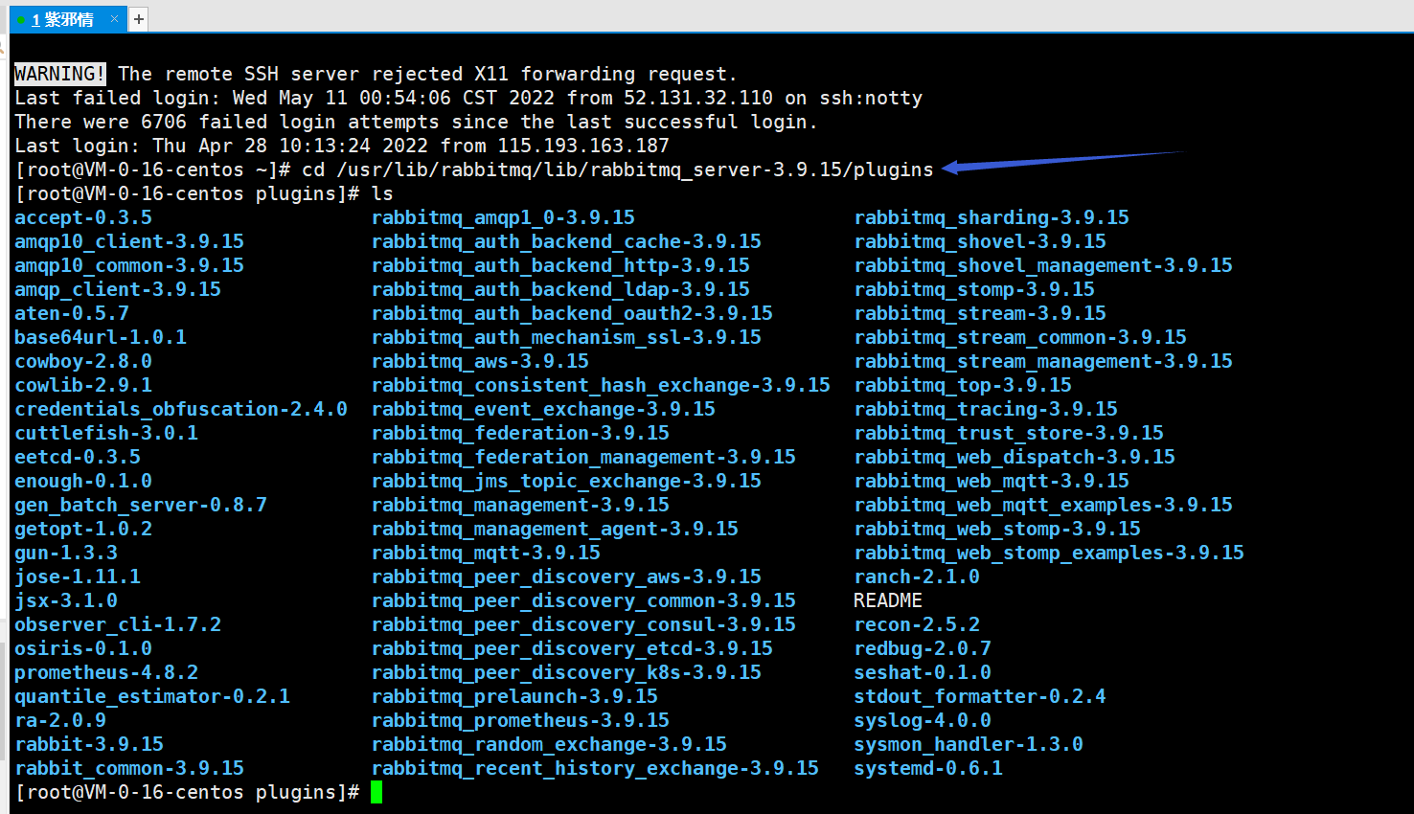Select cuttlefish-3.0.1 entry
The image size is (1414, 814).
[x=106, y=433]
